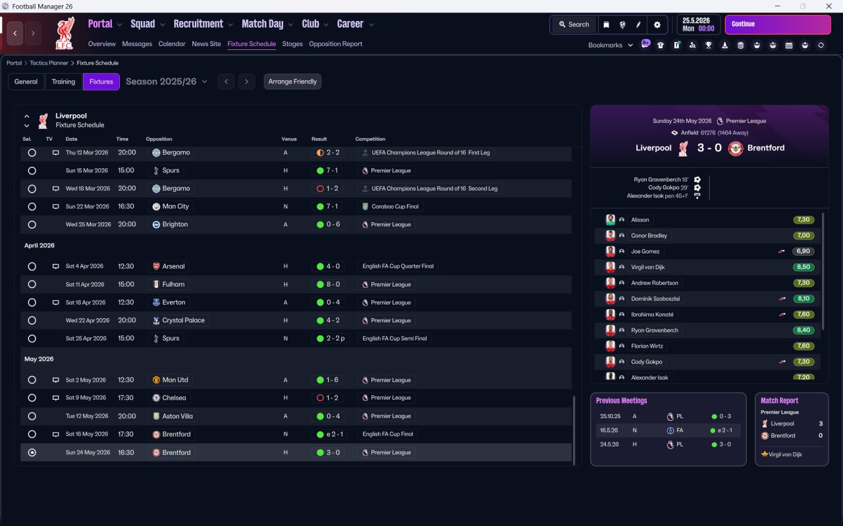Click the pencil edit icon in the toolbar
The image size is (843, 526).
[x=638, y=24]
